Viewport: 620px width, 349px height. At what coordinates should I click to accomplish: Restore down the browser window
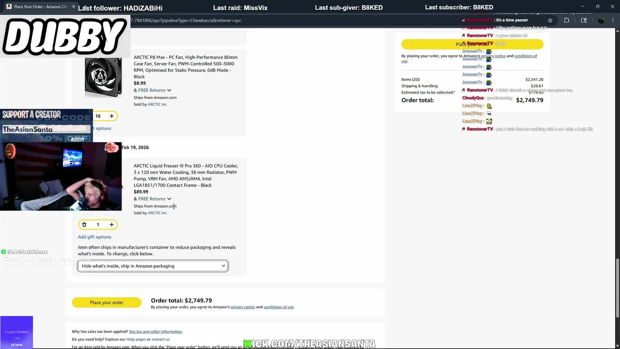click(597, 7)
